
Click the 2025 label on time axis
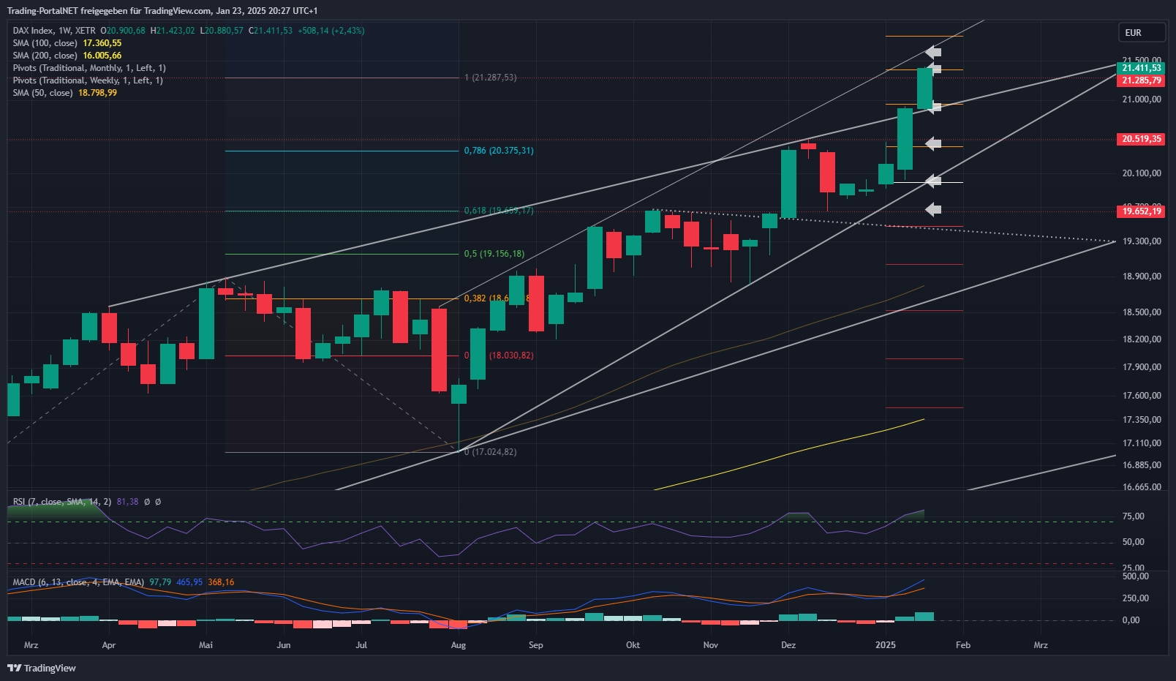tap(886, 645)
